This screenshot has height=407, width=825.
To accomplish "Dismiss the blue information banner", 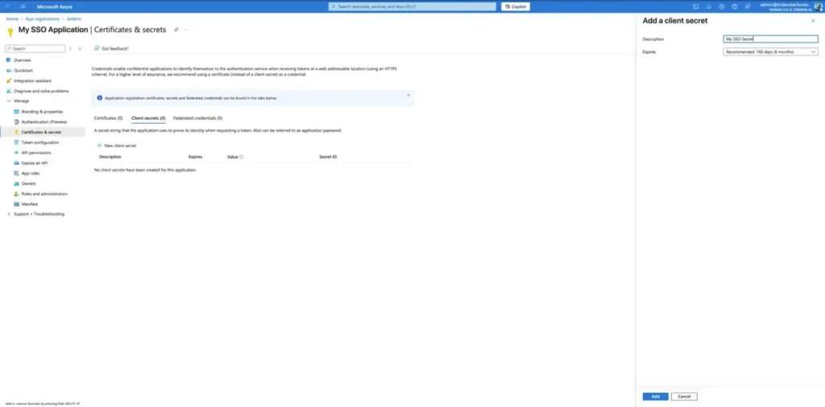I will tap(408, 95).
